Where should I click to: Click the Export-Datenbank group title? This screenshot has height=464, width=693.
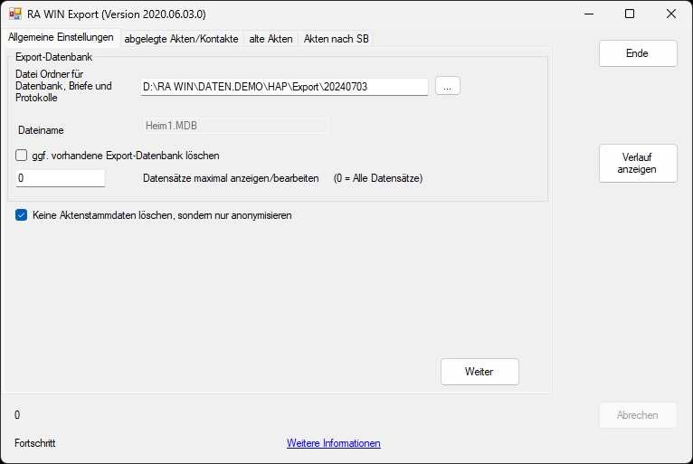[x=53, y=57]
